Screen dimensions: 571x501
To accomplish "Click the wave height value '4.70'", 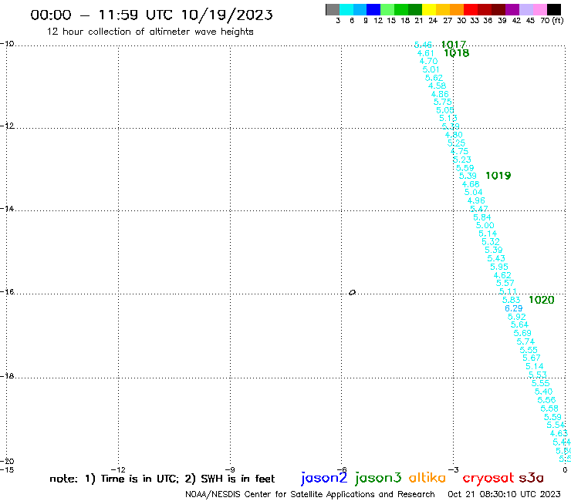I will point(428,61).
